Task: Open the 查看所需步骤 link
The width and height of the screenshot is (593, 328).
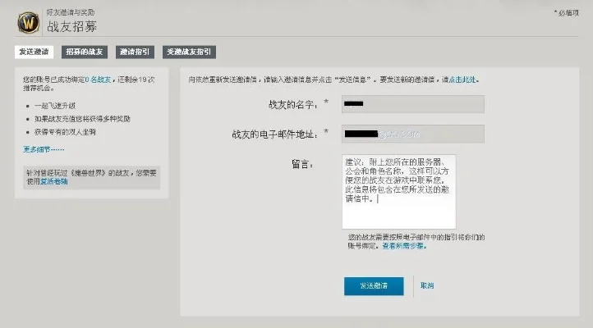Action: (403, 246)
